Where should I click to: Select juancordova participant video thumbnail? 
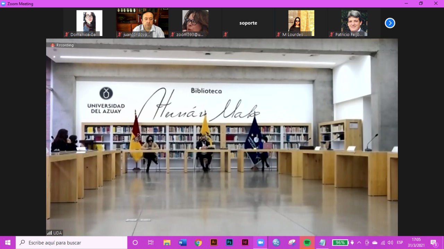tap(142, 23)
